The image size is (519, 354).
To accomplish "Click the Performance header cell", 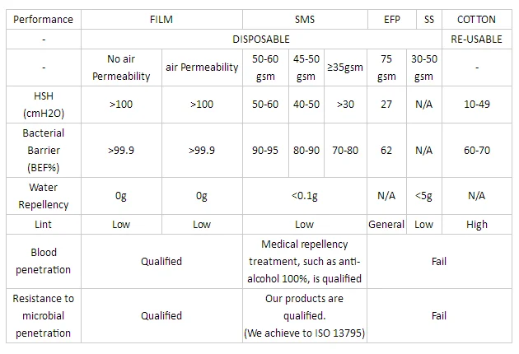I will 44,19.
